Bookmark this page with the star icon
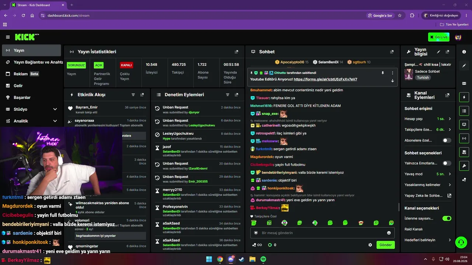The width and height of the screenshot is (472, 265). (x=400, y=15)
